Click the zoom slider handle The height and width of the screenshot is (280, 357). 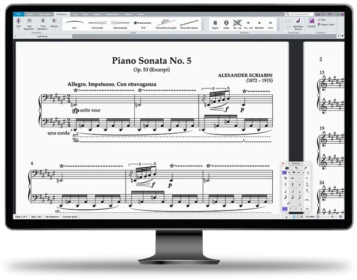pyautogui.click(x=332, y=216)
